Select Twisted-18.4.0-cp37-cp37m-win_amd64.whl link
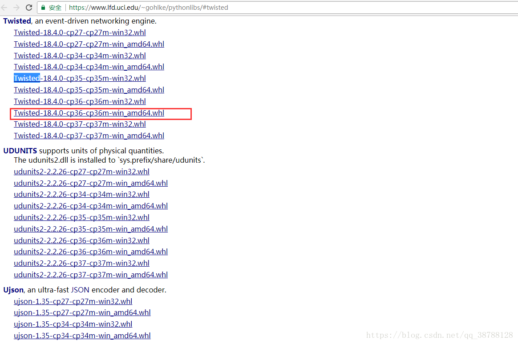The image size is (518, 344). pyautogui.click(x=89, y=136)
